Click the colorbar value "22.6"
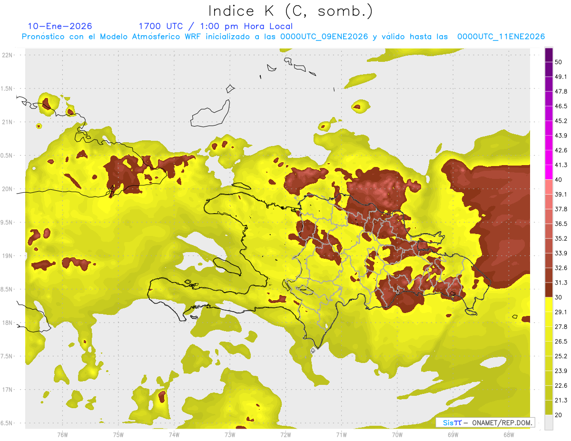571x441 pixels. (561, 385)
